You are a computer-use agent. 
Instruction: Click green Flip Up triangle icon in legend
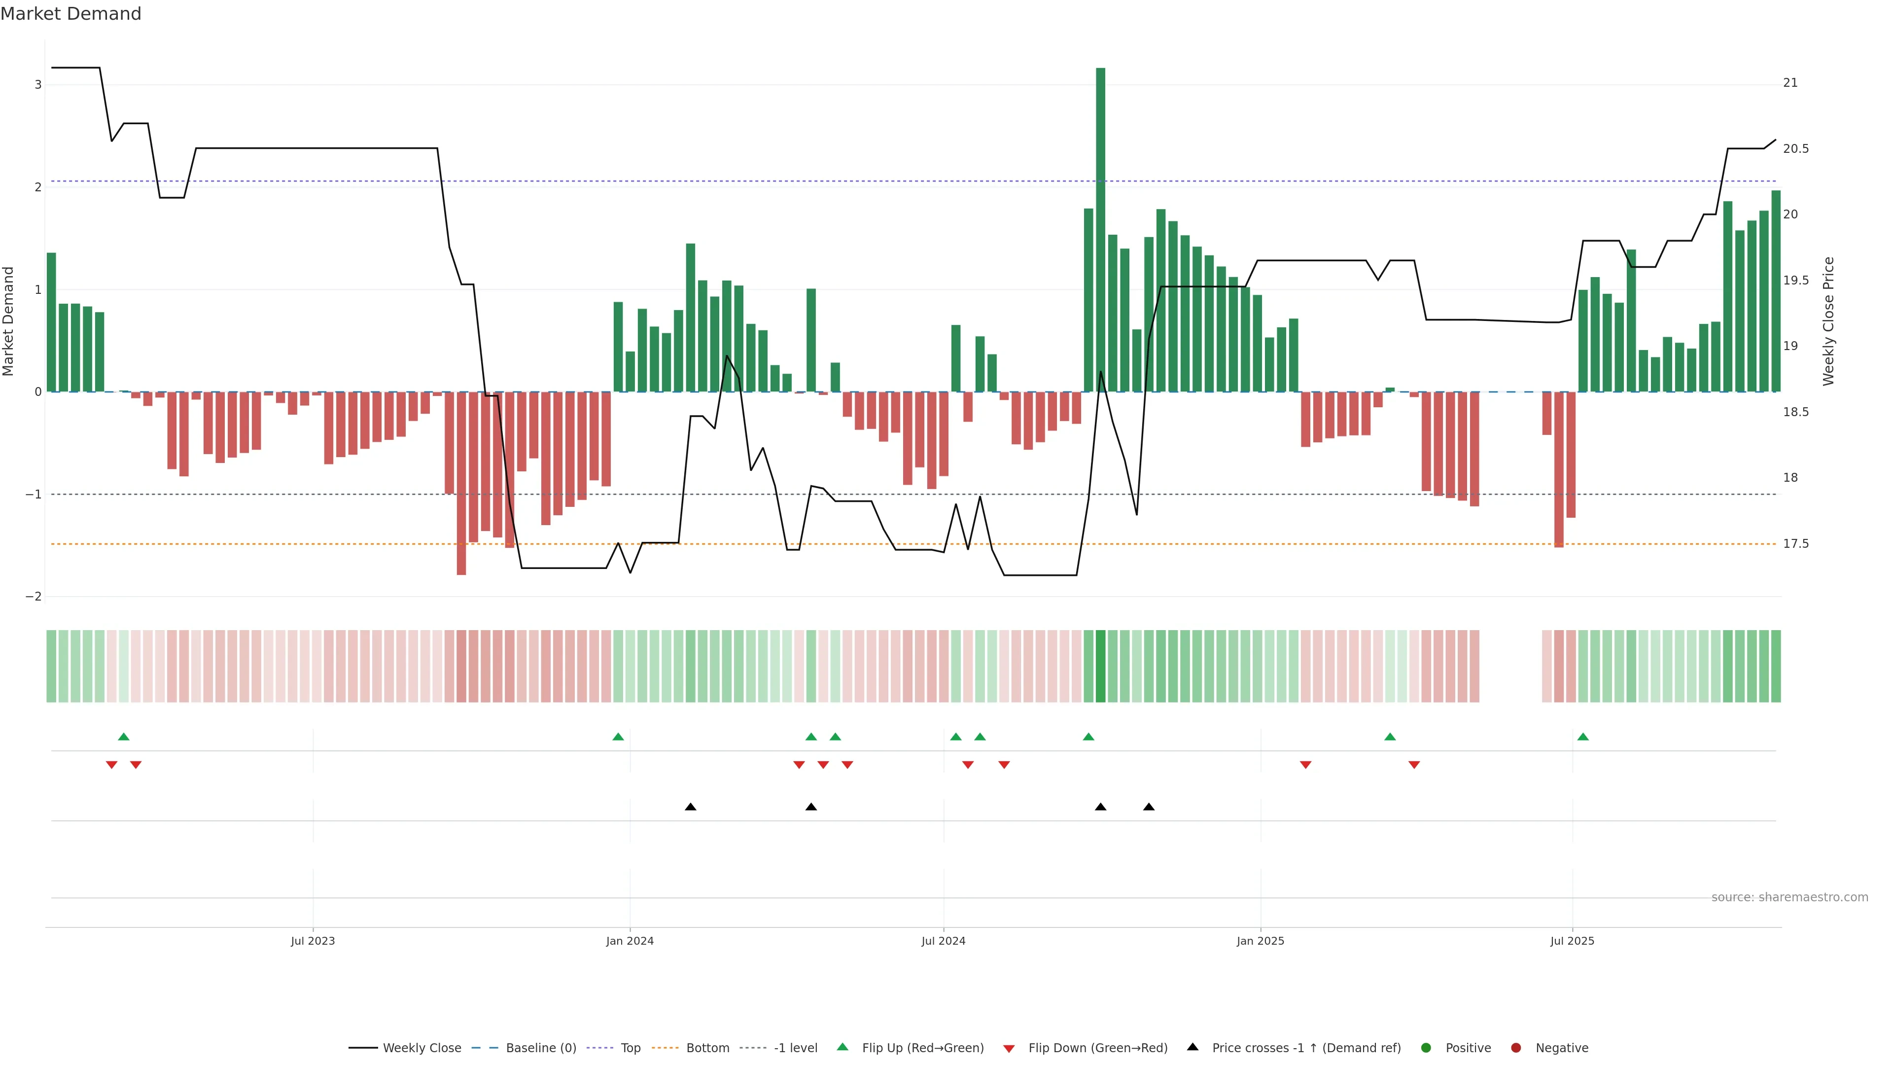coord(843,1047)
